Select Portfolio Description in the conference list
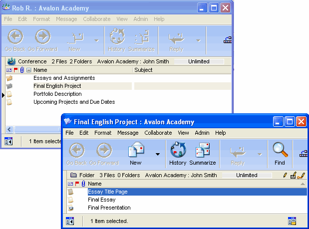Screen dimensions: 309x229 [57, 94]
